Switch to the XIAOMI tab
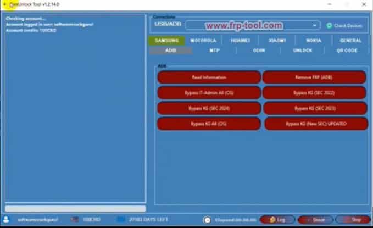373x228 pixels. tap(277, 41)
